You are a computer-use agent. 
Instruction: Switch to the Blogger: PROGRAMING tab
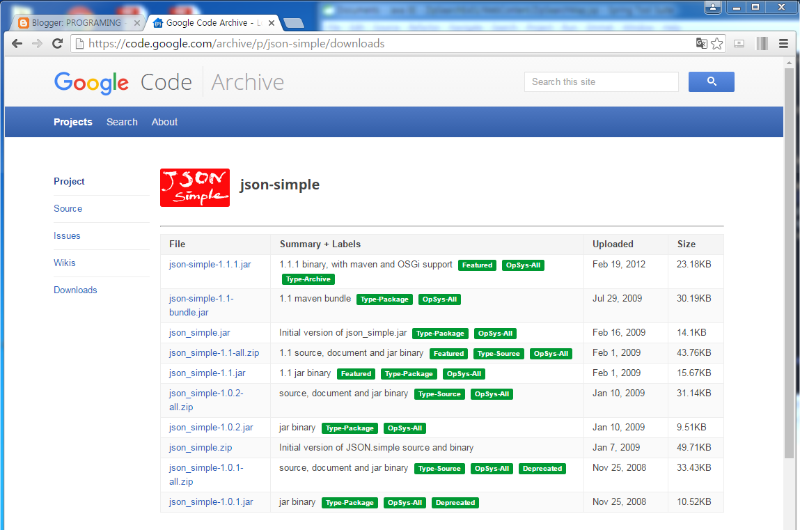[77, 23]
